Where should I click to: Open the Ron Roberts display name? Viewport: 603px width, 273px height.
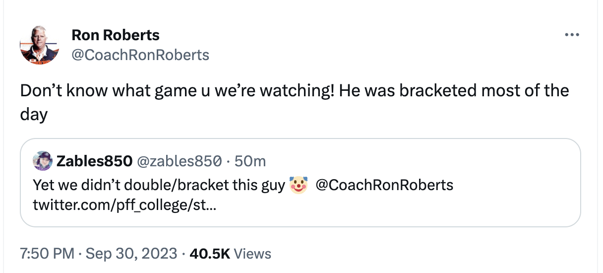pos(116,35)
